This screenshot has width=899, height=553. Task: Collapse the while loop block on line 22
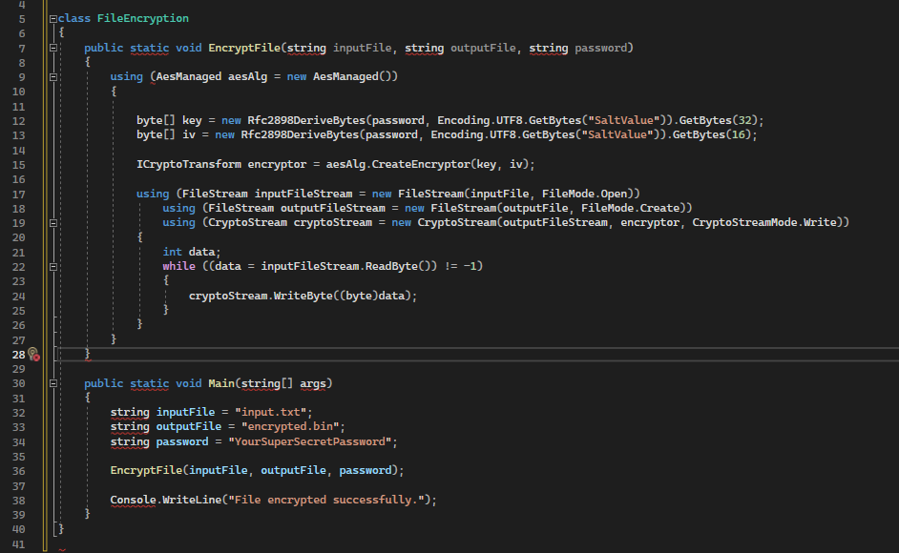click(x=54, y=265)
